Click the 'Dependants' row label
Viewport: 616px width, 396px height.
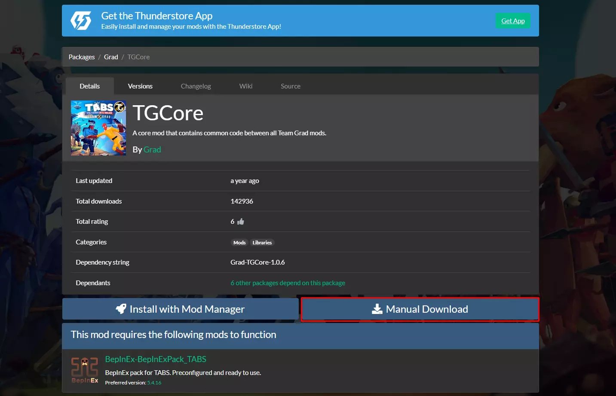pyautogui.click(x=93, y=283)
